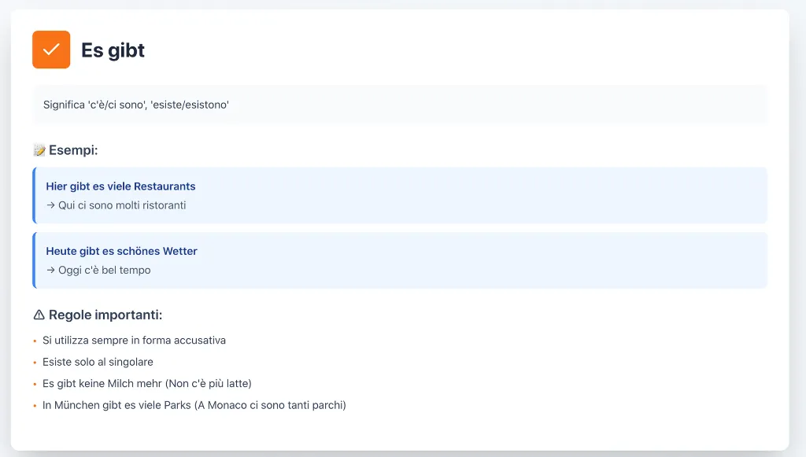Click the memo icon next to Esempi

coord(39,150)
